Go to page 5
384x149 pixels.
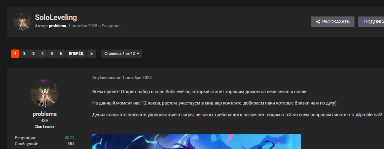click(51, 54)
